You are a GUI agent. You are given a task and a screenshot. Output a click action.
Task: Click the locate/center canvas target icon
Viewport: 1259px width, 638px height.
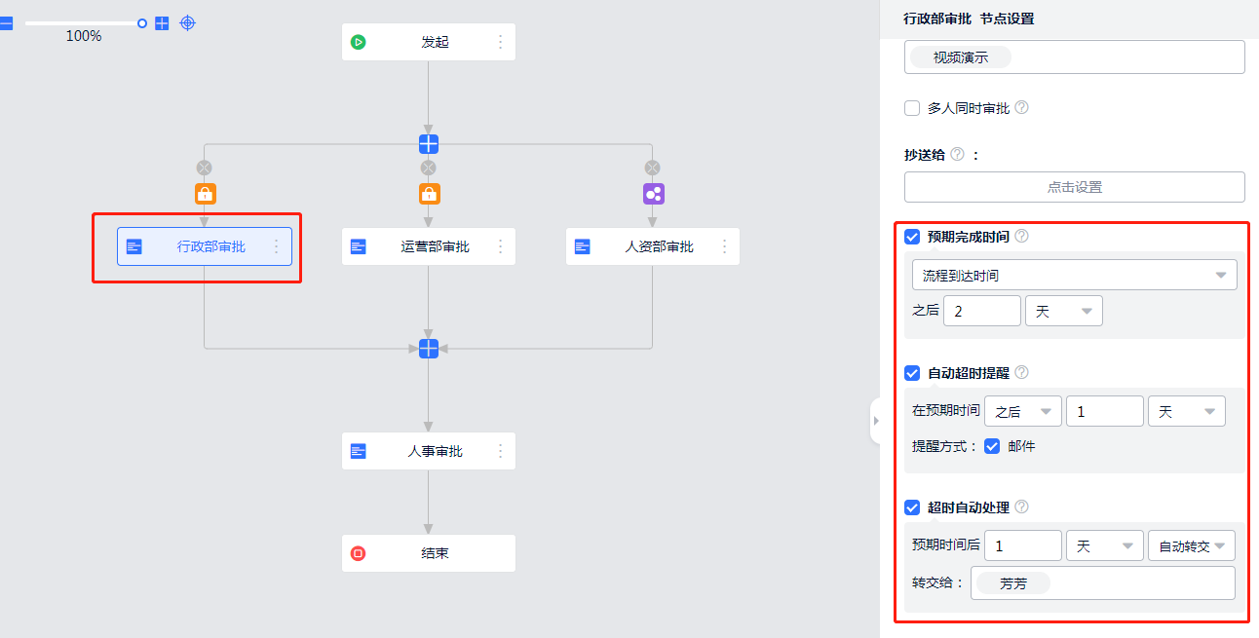pos(188,22)
